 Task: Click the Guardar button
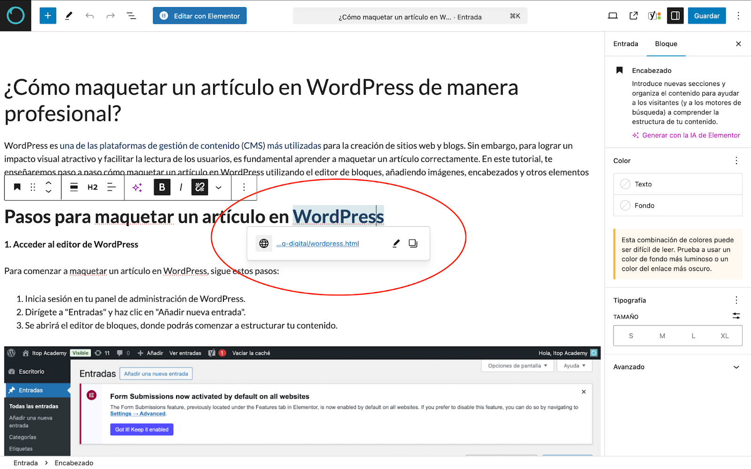[x=707, y=16]
